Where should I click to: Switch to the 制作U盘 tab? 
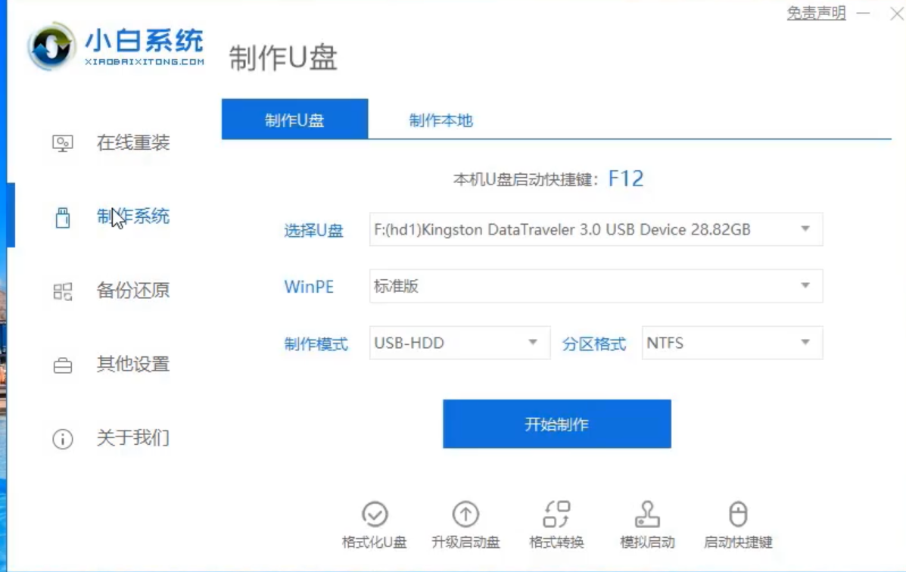294,120
